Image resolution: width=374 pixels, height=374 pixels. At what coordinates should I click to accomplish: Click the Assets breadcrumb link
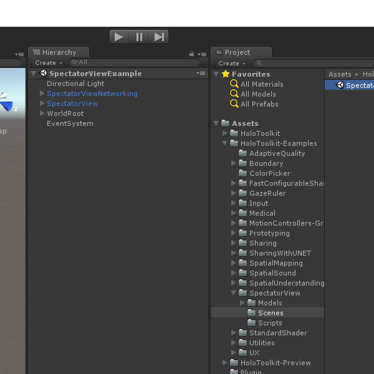point(340,74)
